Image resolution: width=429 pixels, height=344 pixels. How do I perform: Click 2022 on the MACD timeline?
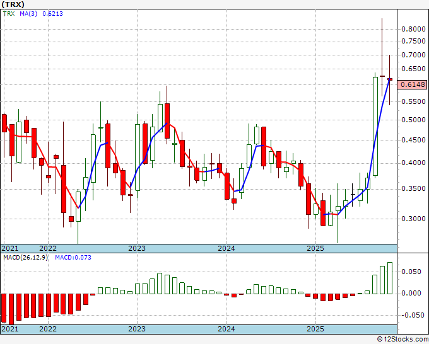(x=48, y=329)
